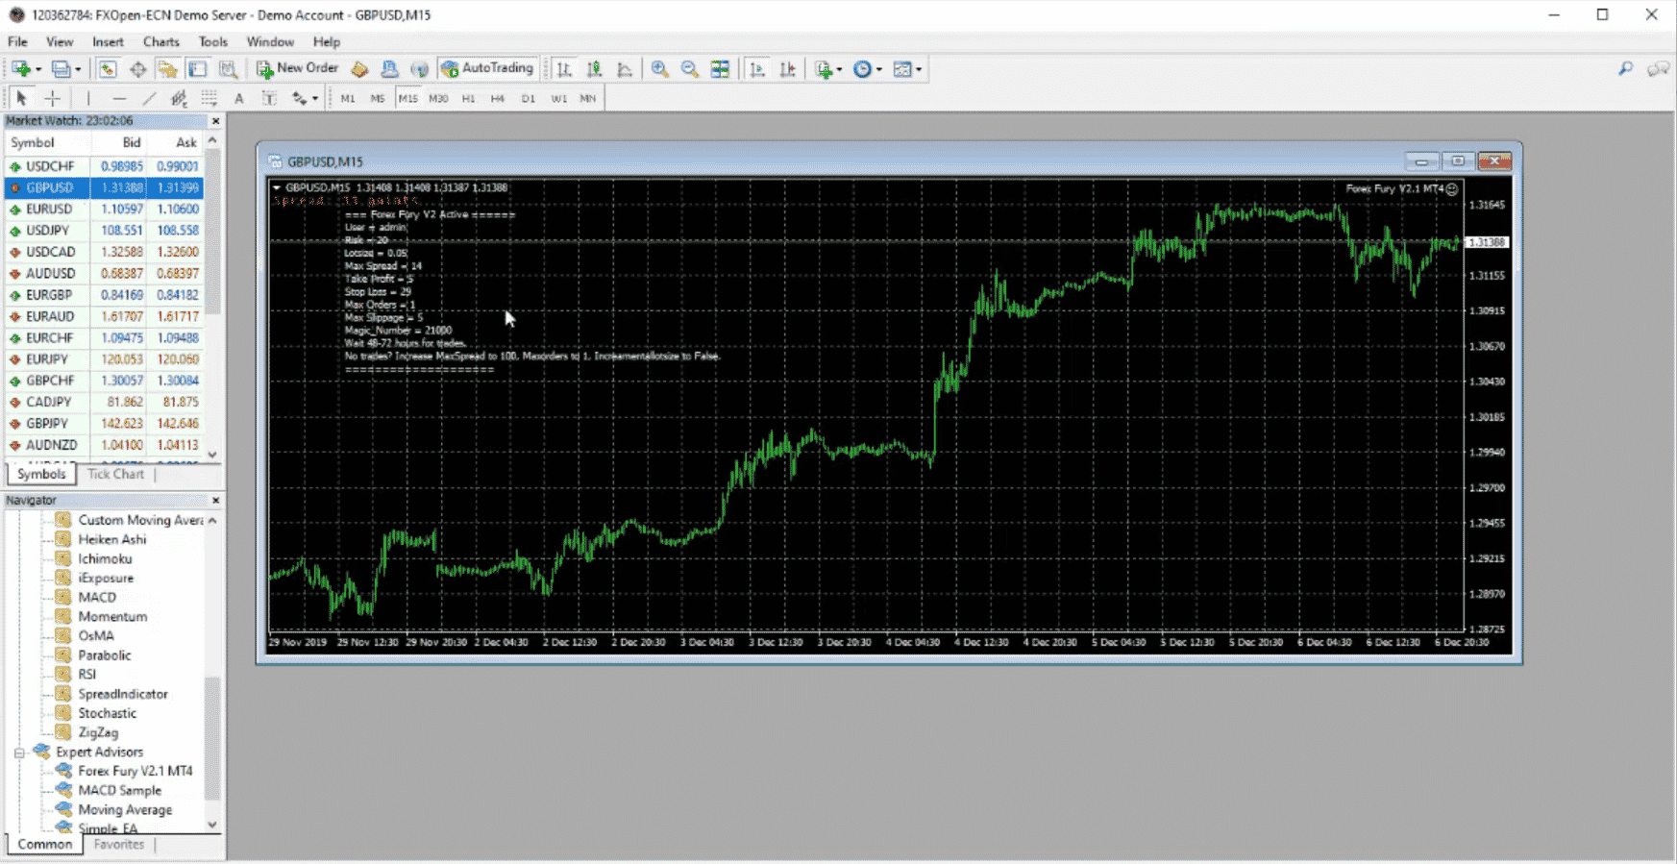This screenshot has width=1677, height=864.
Task: Select the Trendline drawing tool
Action: point(149,98)
